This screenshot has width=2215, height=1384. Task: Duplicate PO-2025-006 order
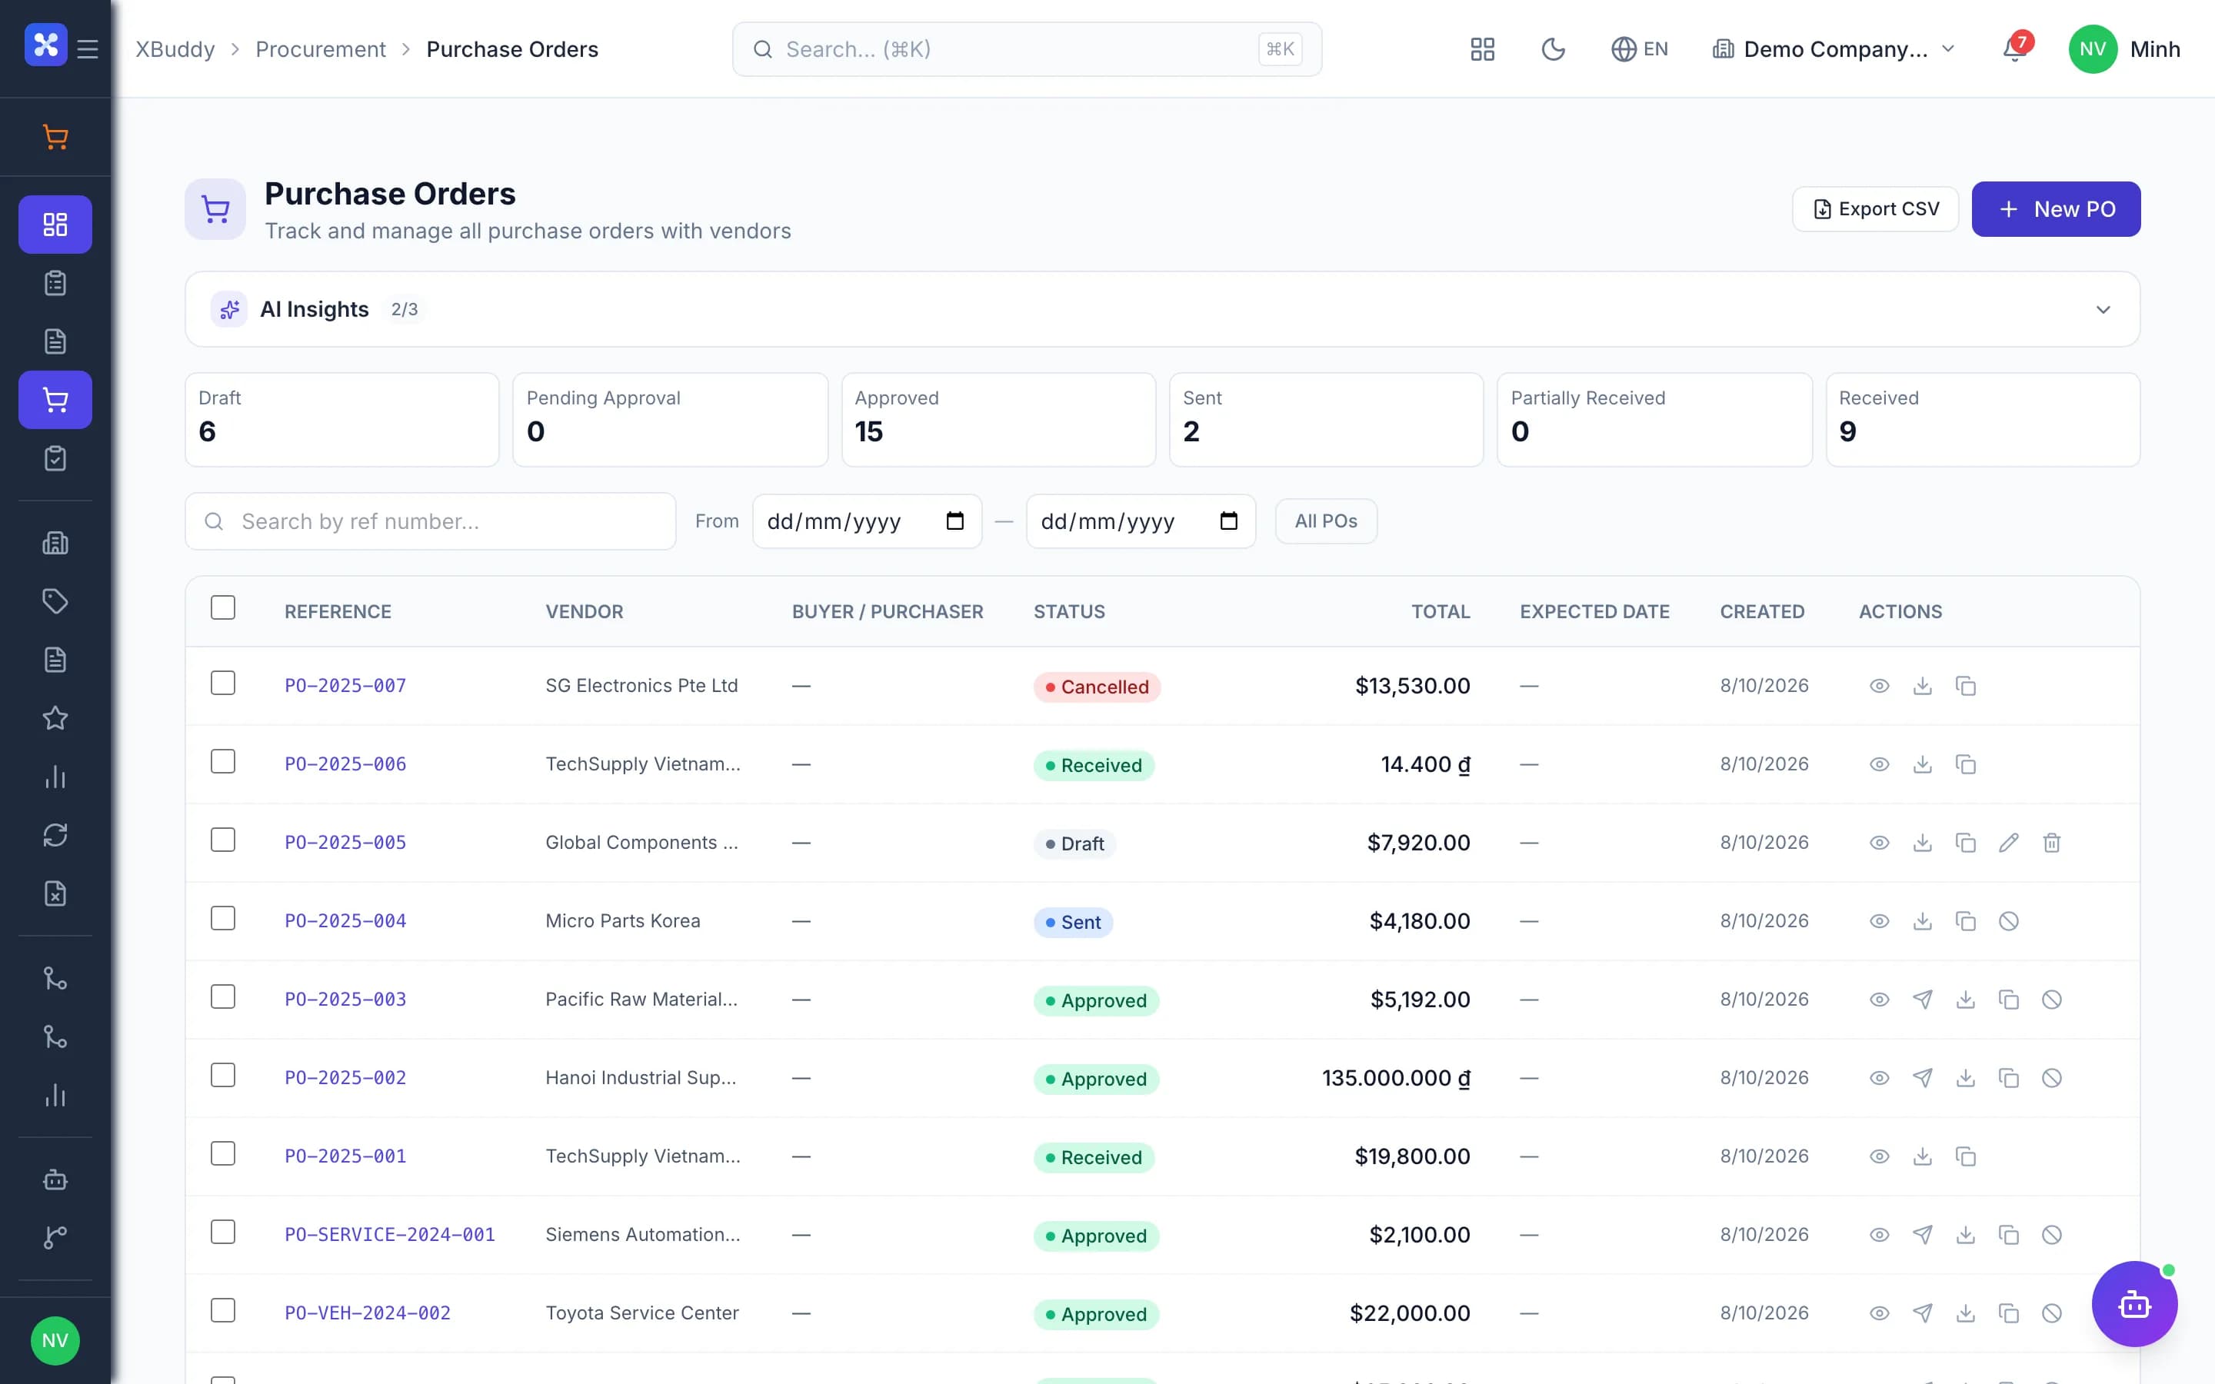(x=1965, y=764)
